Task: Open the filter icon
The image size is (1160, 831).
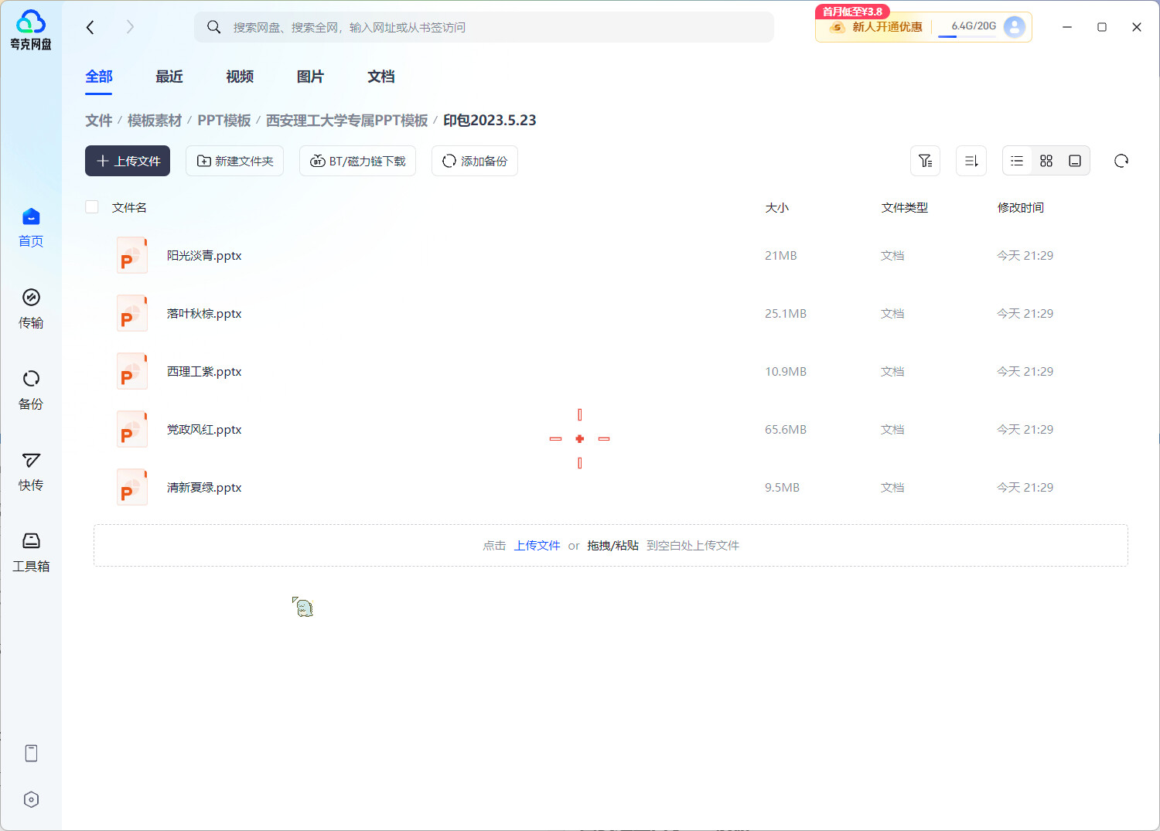Action: (x=925, y=161)
